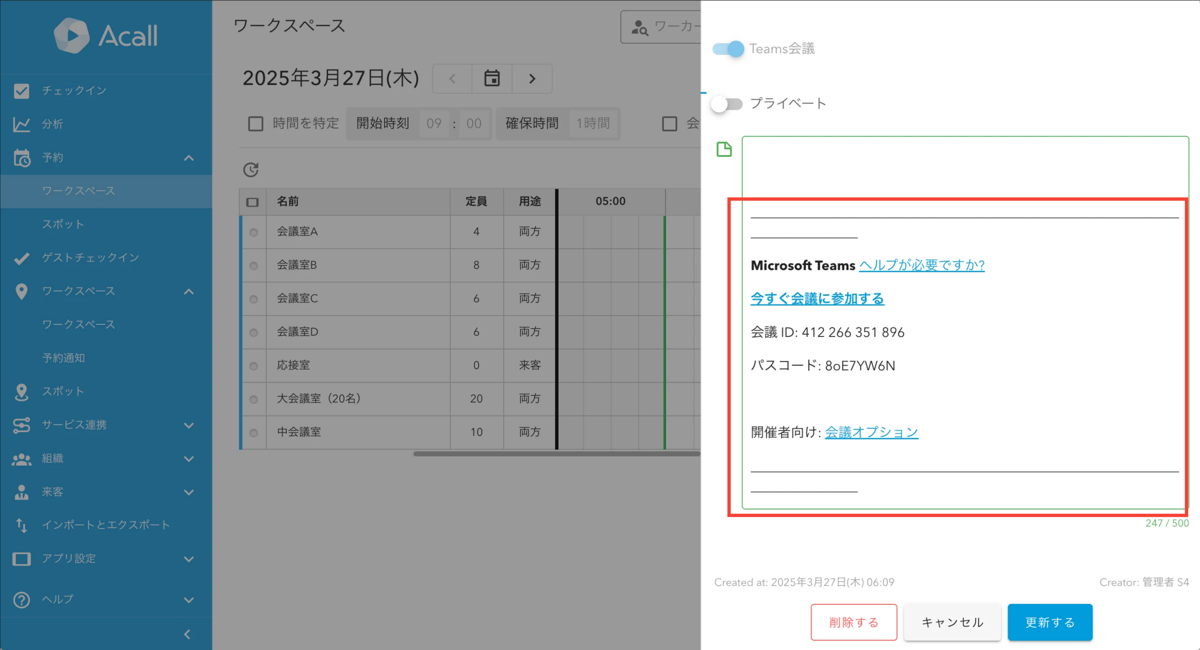Click 今すぐ会議に参加する link
Screen dimensions: 1200x650
pyautogui.click(x=817, y=298)
